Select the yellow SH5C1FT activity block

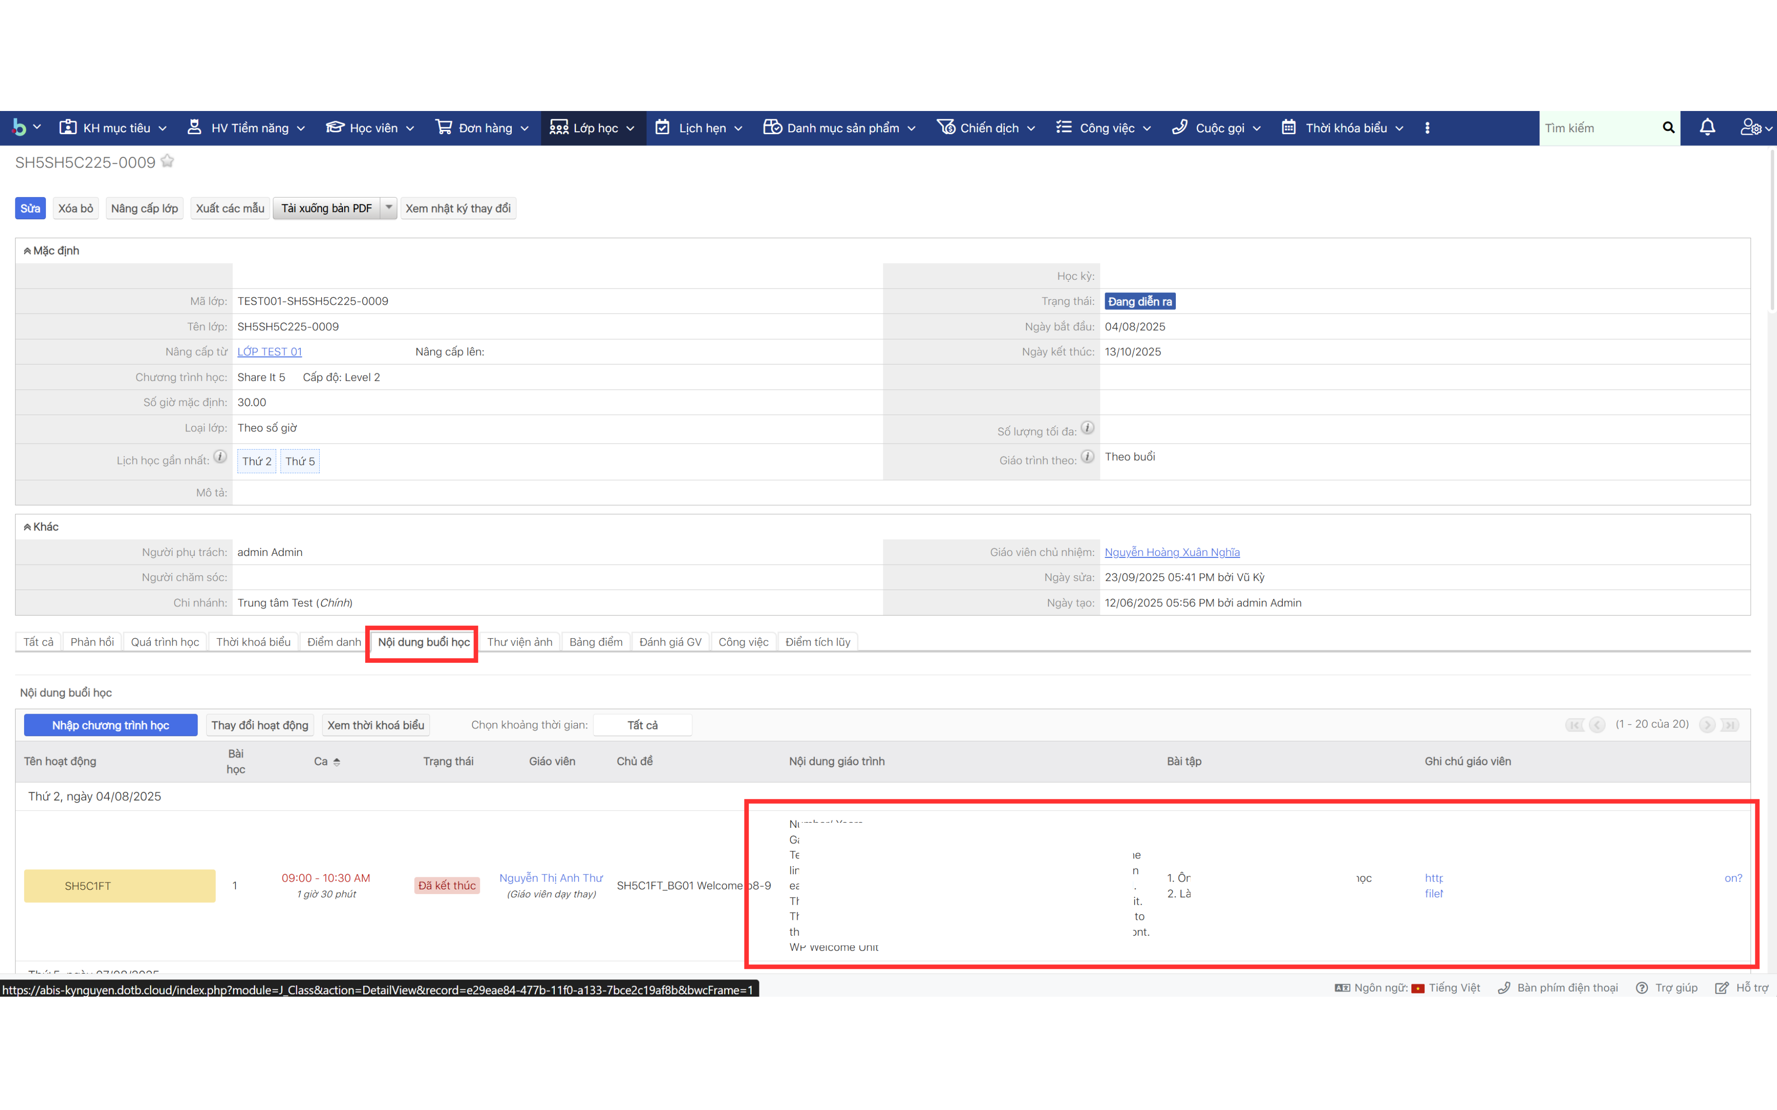(119, 886)
